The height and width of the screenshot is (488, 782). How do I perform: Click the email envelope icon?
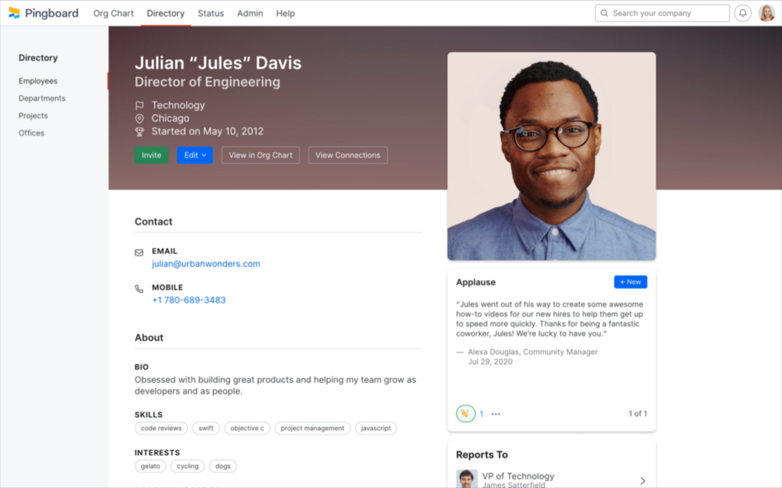140,253
